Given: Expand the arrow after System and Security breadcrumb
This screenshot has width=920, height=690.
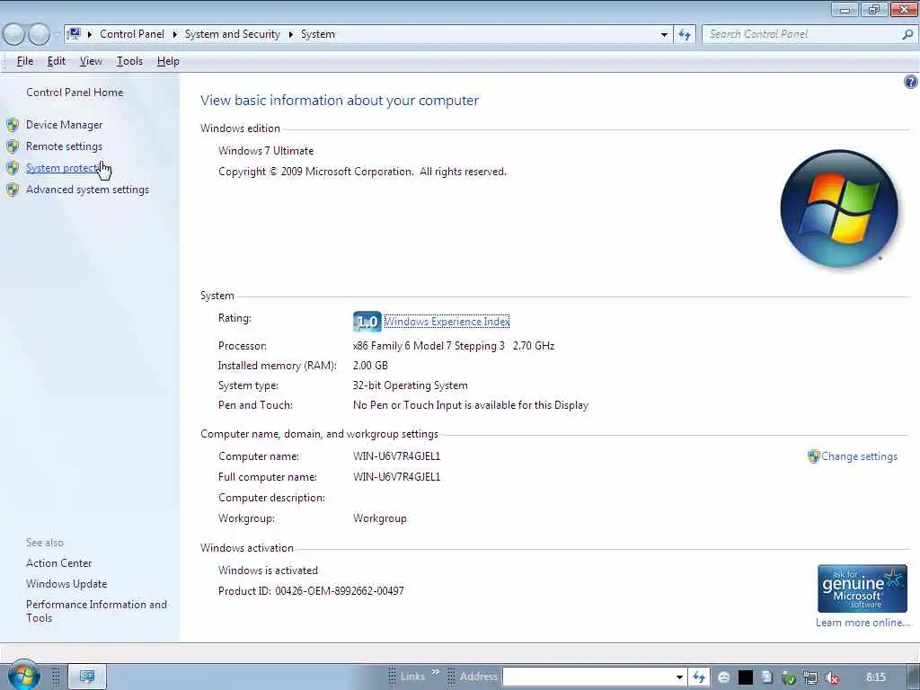Looking at the screenshot, I should pos(290,35).
